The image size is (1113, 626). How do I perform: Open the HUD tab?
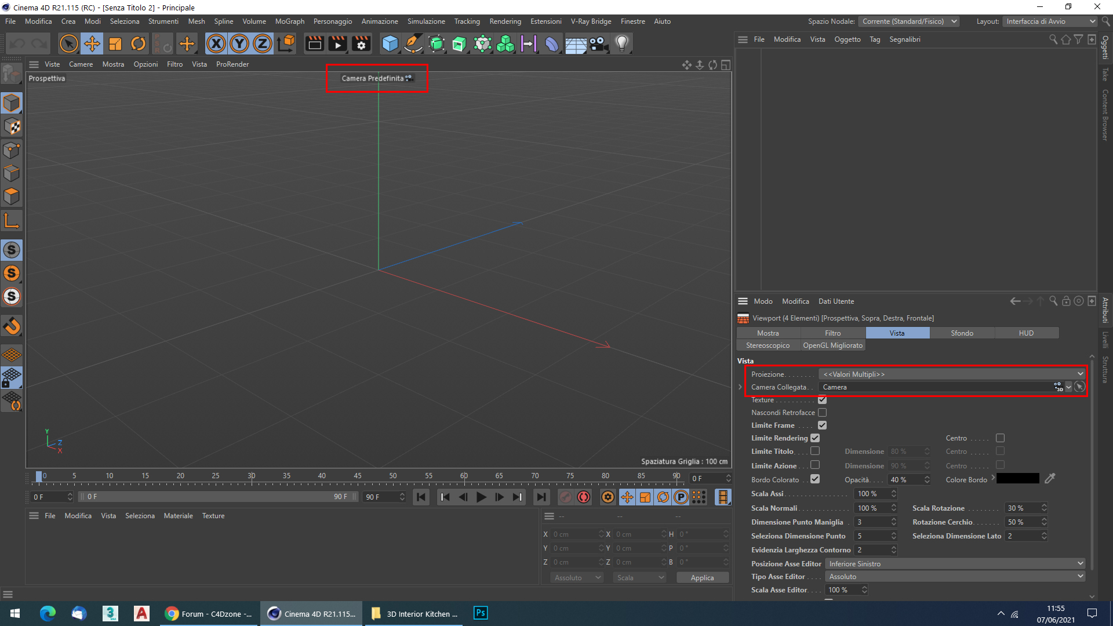1026,333
